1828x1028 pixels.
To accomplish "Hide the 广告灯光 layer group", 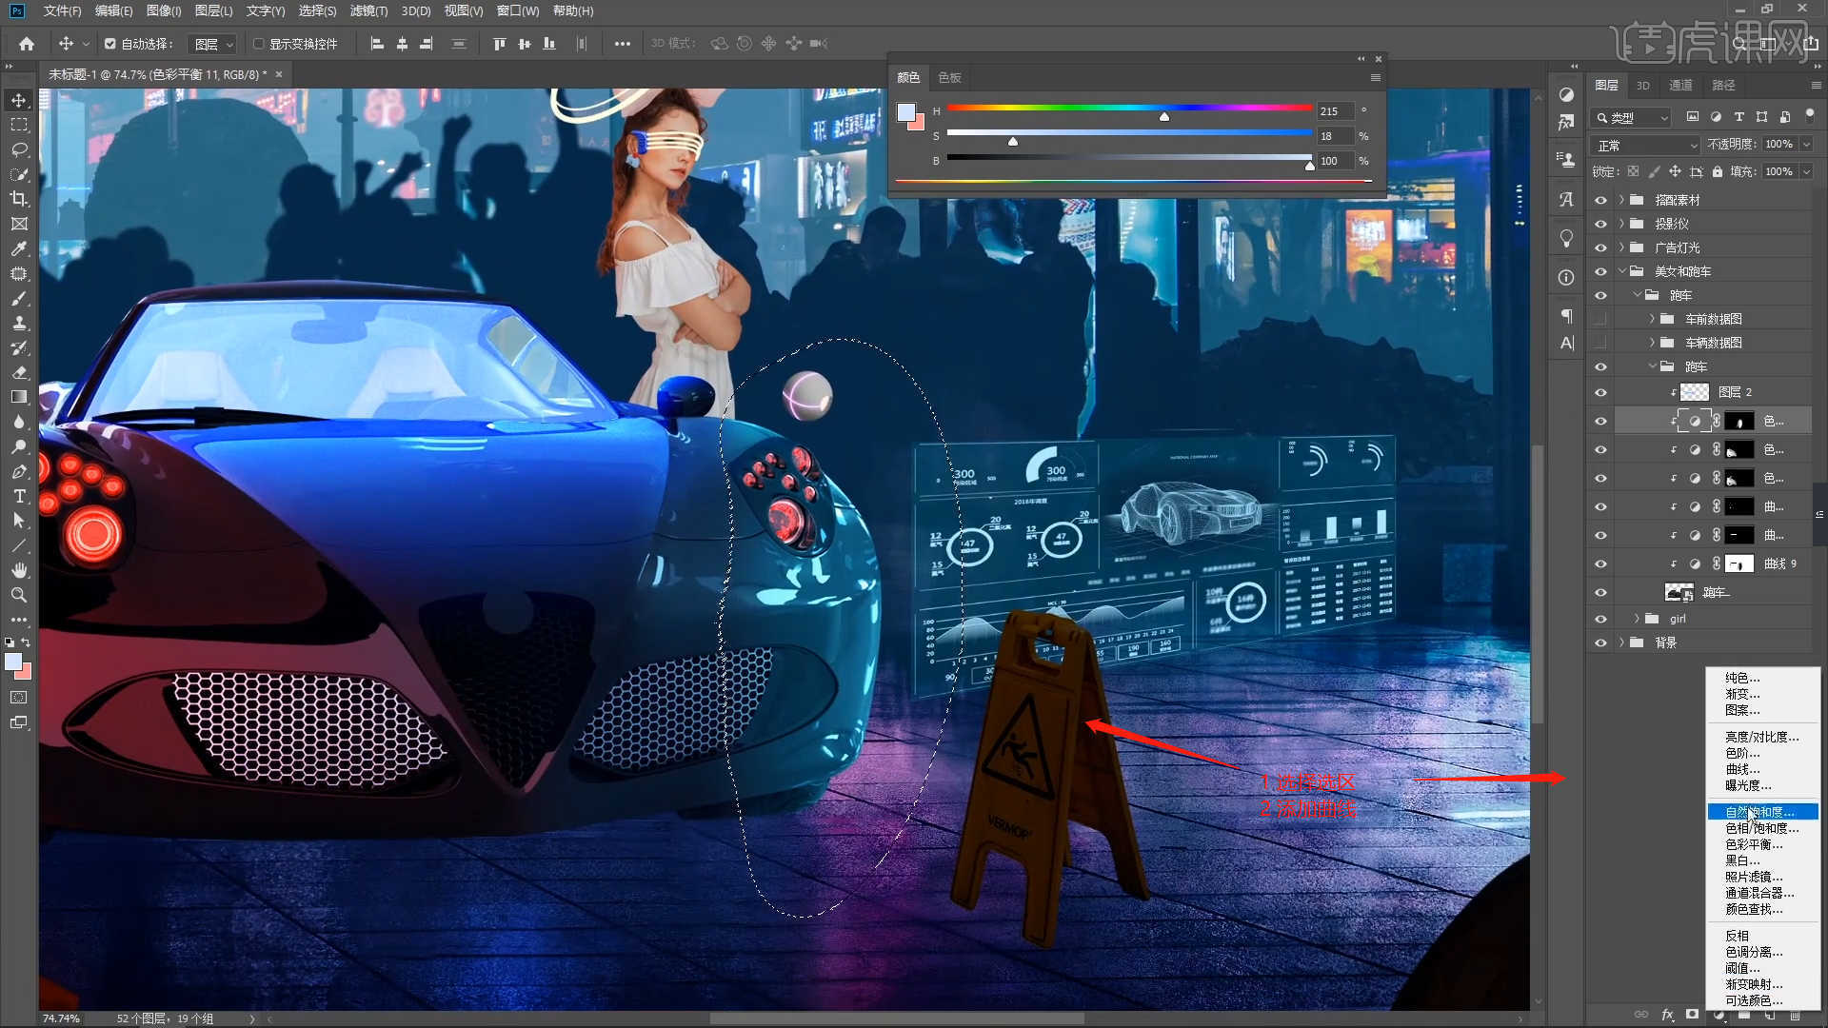I will 1600,247.
